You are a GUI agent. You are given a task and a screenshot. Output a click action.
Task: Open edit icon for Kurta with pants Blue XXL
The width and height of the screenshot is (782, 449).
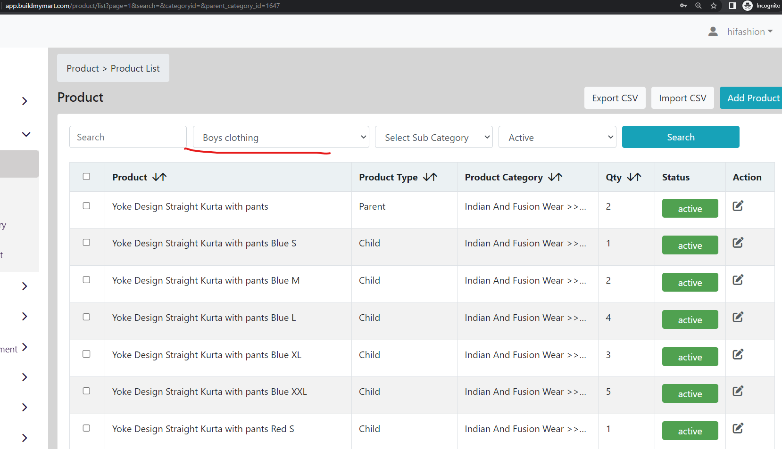(x=738, y=391)
